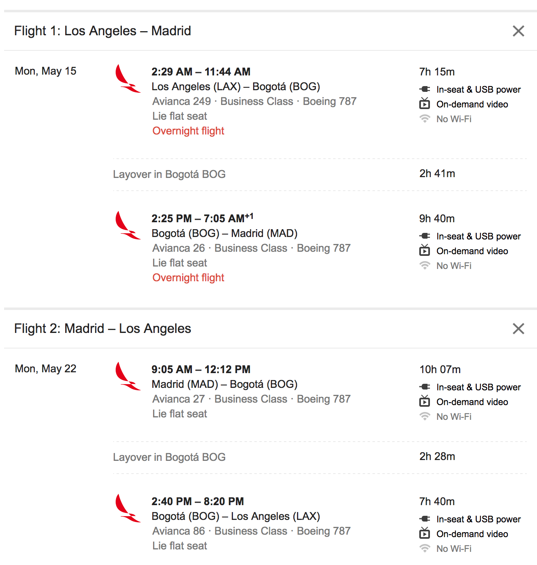Click the red Overnight flight warning for LAX–BOG
Image resolution: width=537 pixels, height=565 pixels.
click(x=188, y=131)
